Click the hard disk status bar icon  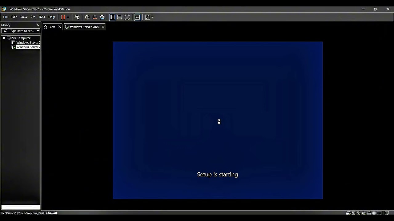348,213
